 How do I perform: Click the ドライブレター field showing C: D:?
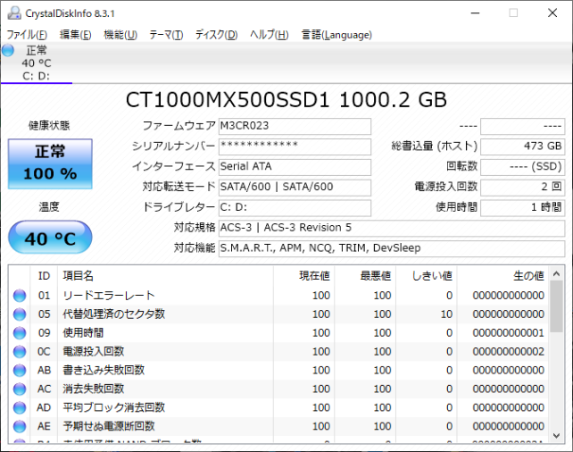point(295,208)
